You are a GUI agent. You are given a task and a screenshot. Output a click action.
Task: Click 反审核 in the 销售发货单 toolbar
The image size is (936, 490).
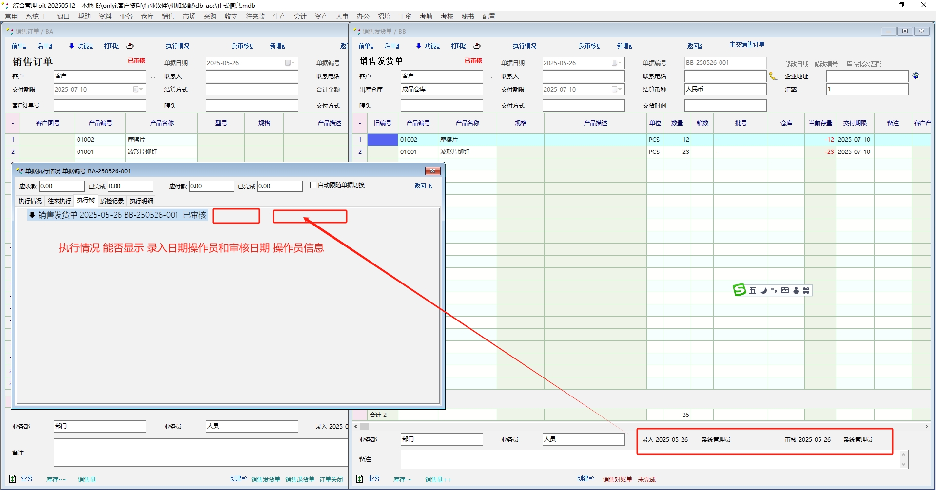(x=589, y=46)
